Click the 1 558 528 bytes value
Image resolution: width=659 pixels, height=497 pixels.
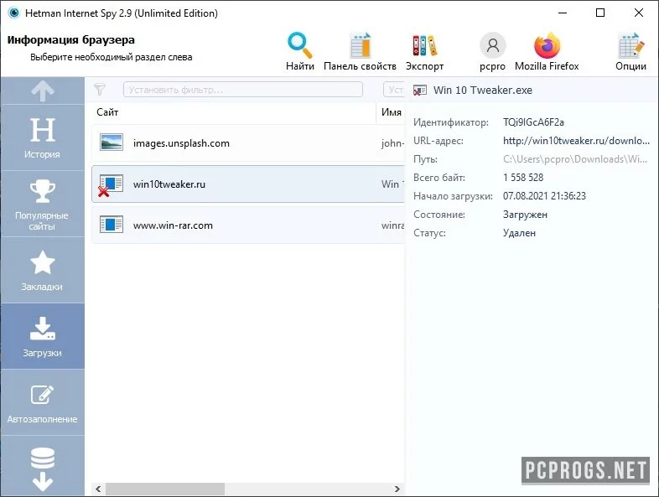523,178
